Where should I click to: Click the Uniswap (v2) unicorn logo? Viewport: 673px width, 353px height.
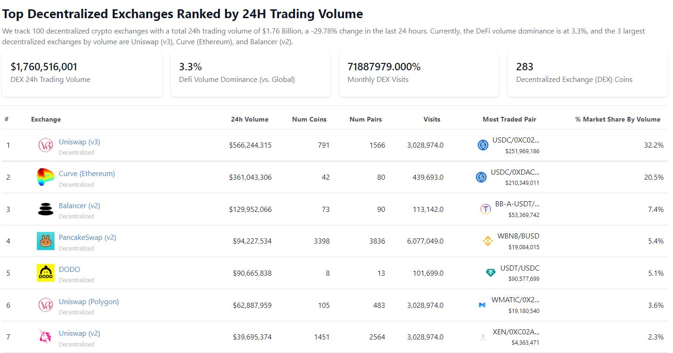coord(46,337)
